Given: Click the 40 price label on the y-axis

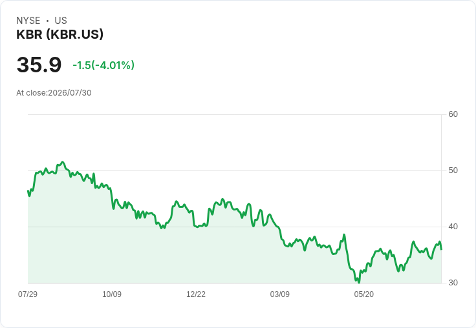Looking at the screenshot, I should click(453, 227).
